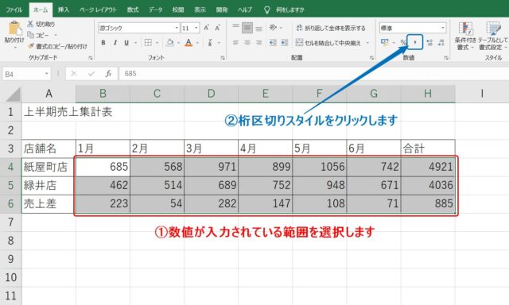Open the File (ファイル) tab
Viewport: 509px width, 305px height.
(14, 10)
